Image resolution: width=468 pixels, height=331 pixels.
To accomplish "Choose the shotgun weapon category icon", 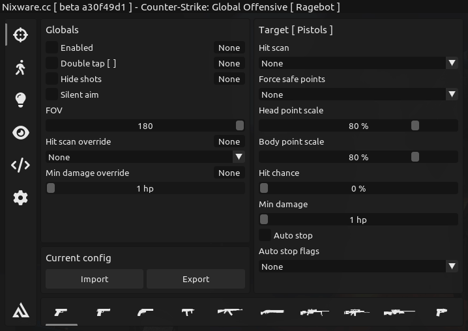I will pyautogui.click(x=272, y=313).
